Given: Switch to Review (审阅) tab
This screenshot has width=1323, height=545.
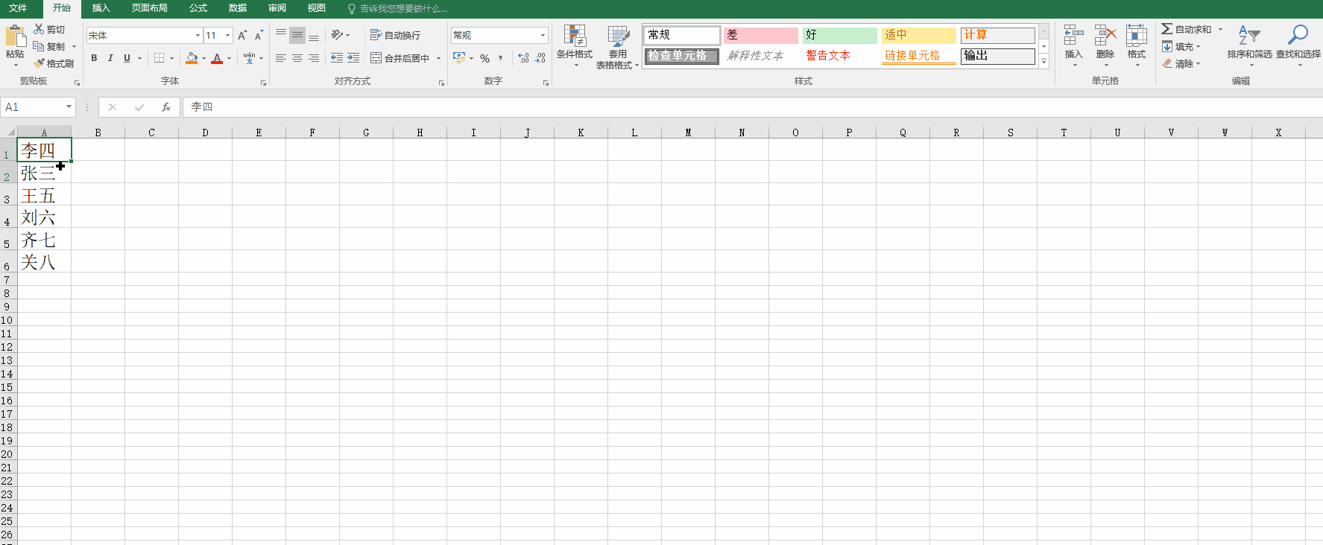Looking at the screenshot, I should click(x=277, y=8).
